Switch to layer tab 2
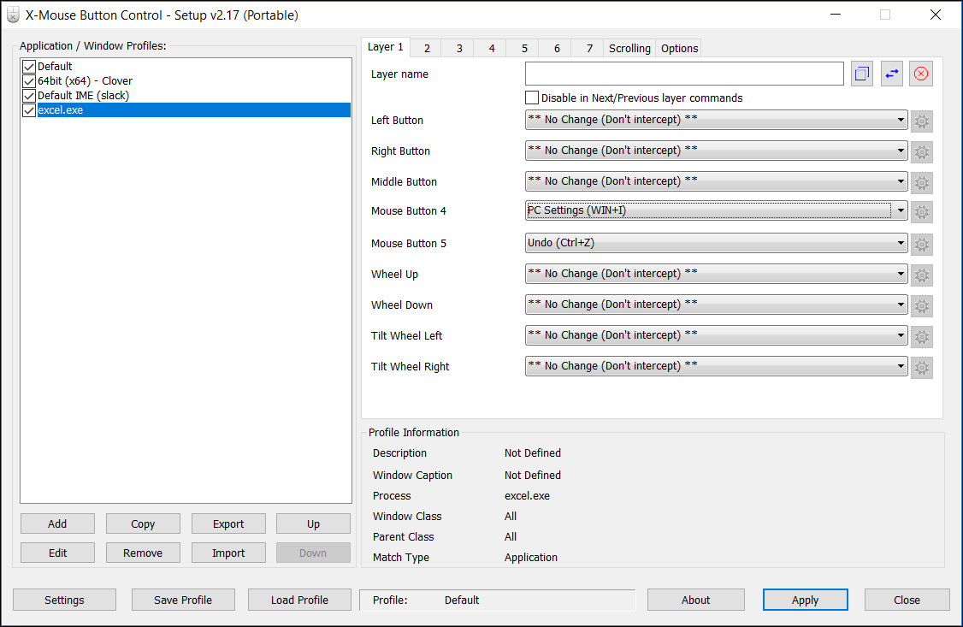This screenshot has height=627, width=963. pyautogui.click(x=427, y=49)
